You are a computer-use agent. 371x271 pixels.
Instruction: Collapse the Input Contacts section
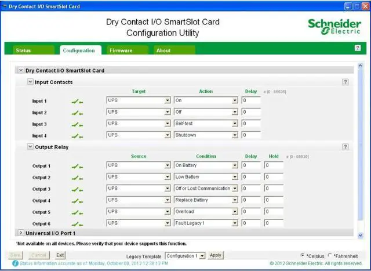coord(30,82)
